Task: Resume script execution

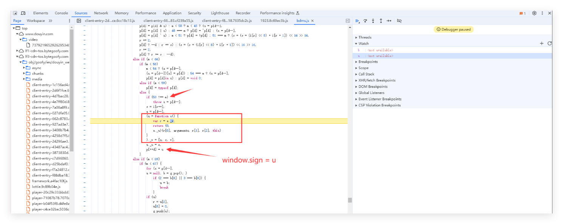Action: [357, 21]
